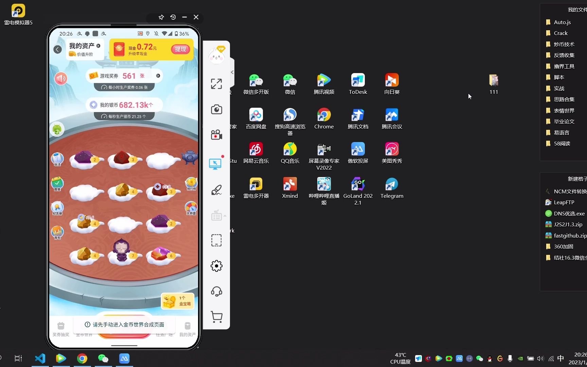Image resolution: width=587 pixels, height=367 pixels.
Task: Open LeapFTP in the right panel
Action: (560, 202)
